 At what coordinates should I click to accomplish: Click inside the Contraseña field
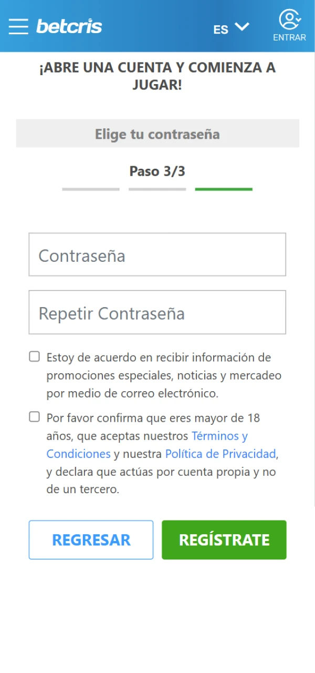[157, 254]
